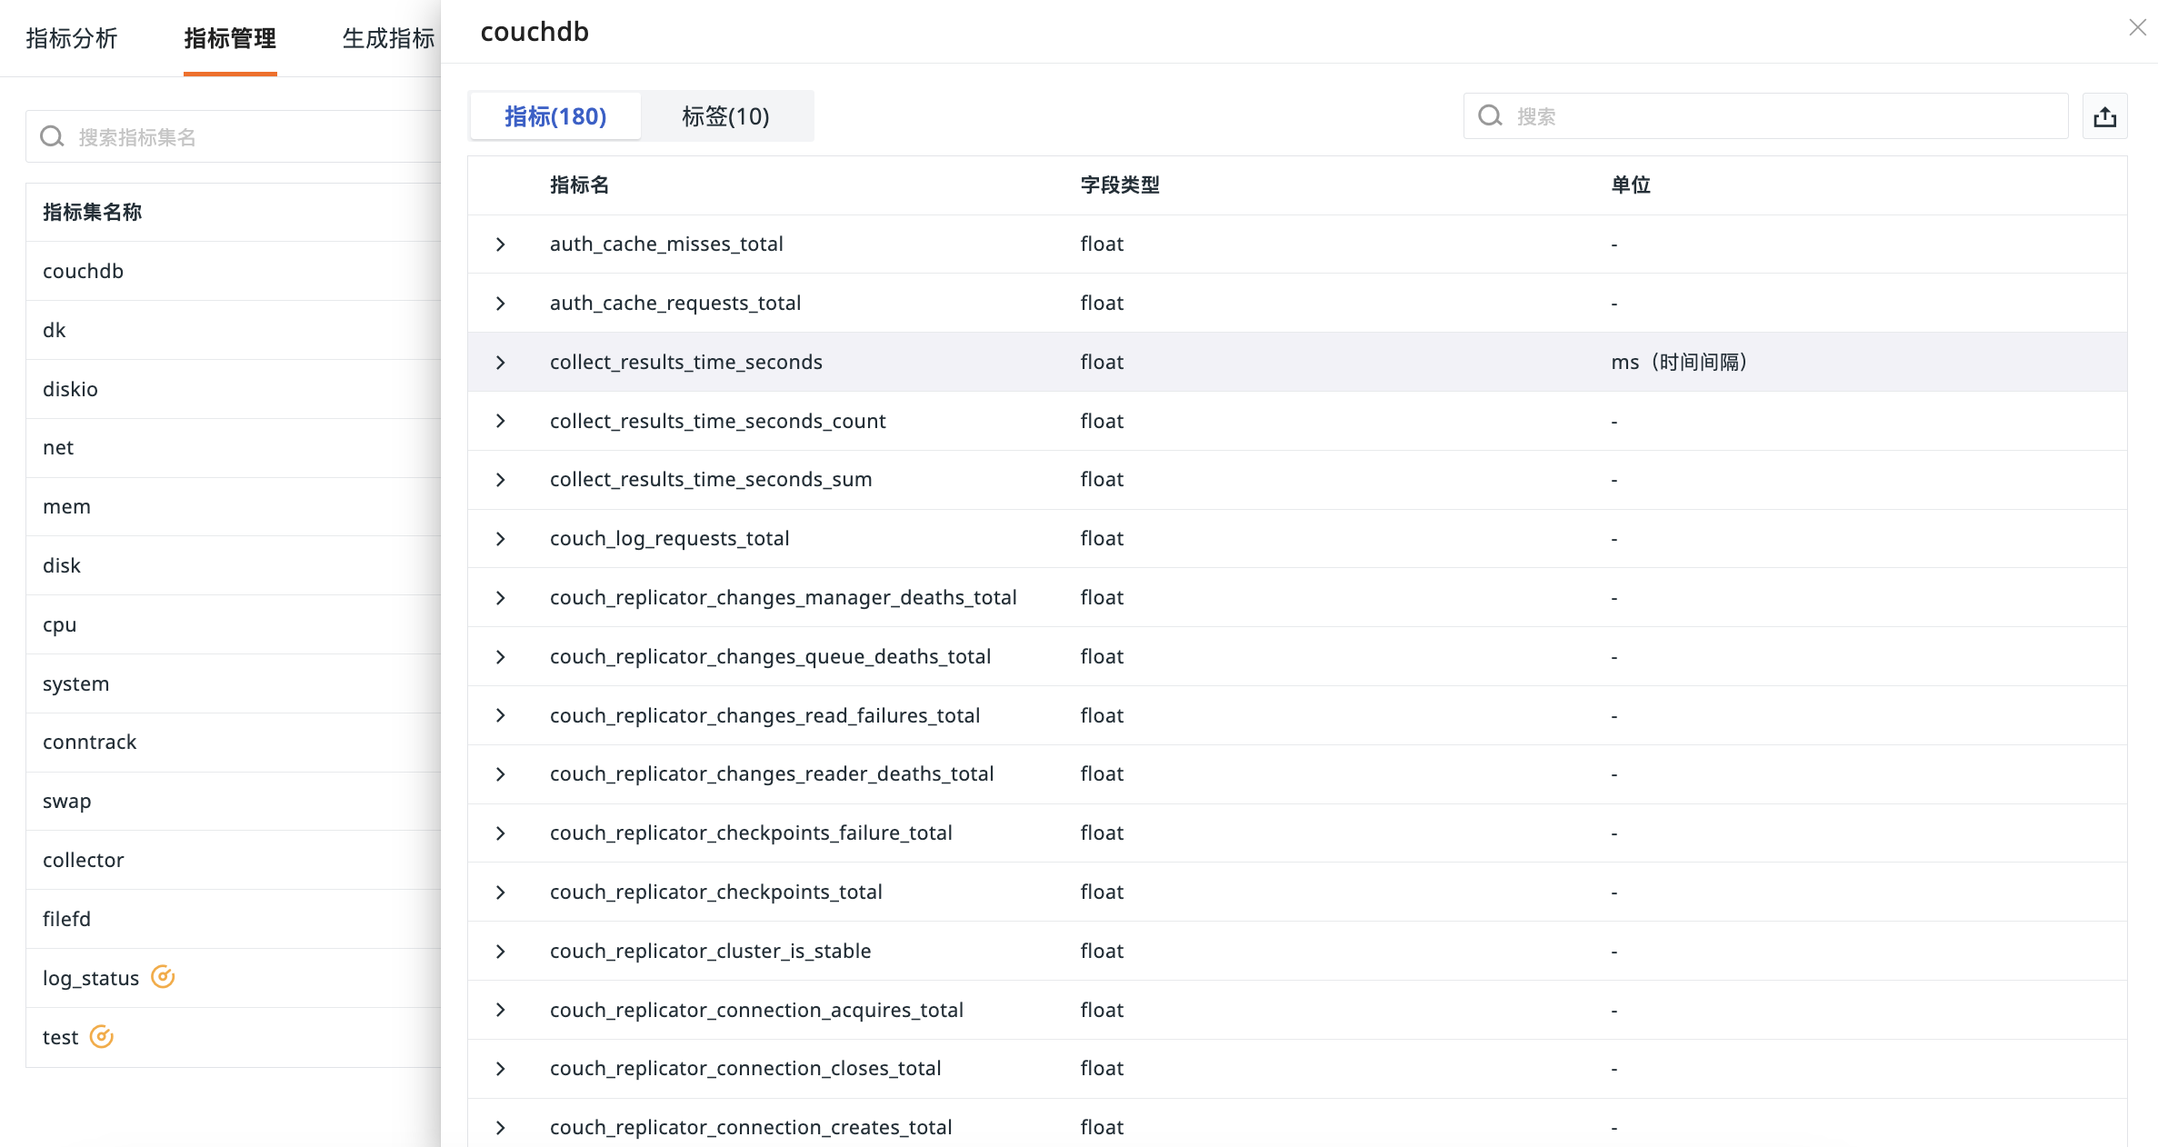
Task: Click the magnifier icon in metric-set search
Action: pos(53,136)
